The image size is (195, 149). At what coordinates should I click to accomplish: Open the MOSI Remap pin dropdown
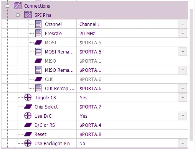point(183,52)
